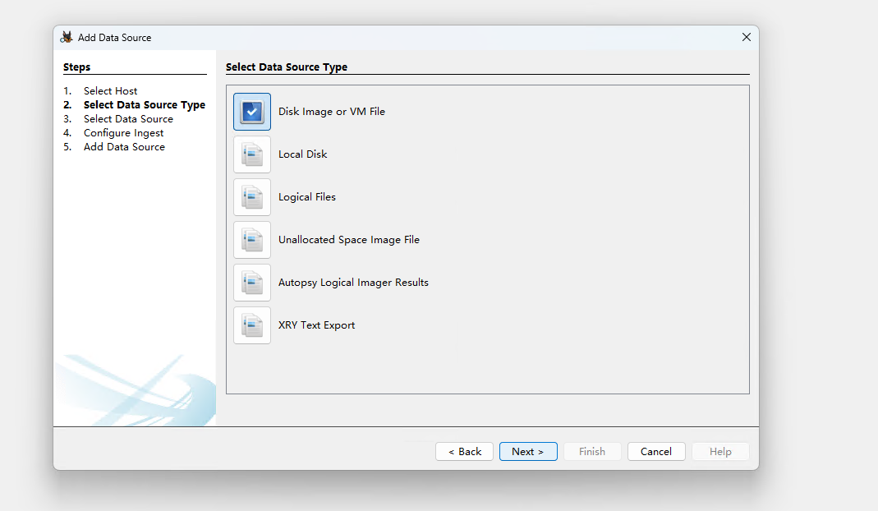
Task: Click the "Steps" heading
Action: pyautogui.click(x=76, y=67)
